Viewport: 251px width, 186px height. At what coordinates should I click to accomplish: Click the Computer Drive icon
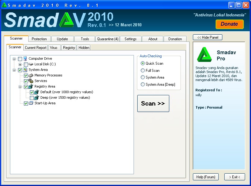click(25, 58)
